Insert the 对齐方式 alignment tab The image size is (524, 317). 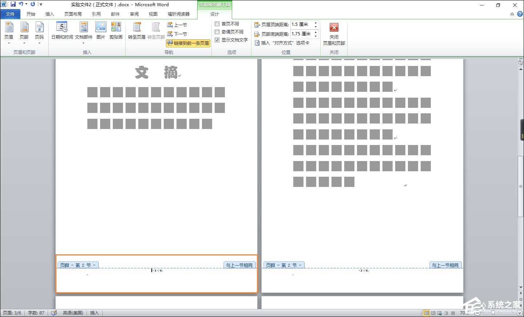[x=282, y=43]
